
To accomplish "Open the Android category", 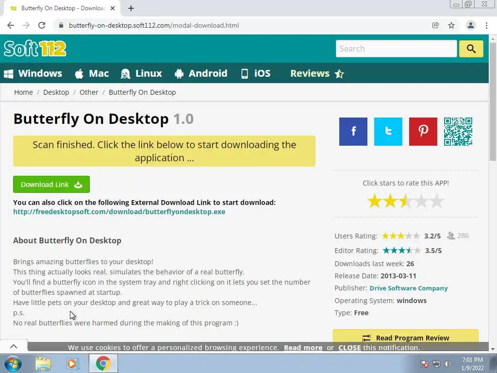I will pos(201,73).
